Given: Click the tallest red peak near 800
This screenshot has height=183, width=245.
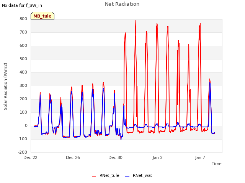Looking at the screenshot, I should 136,20.
